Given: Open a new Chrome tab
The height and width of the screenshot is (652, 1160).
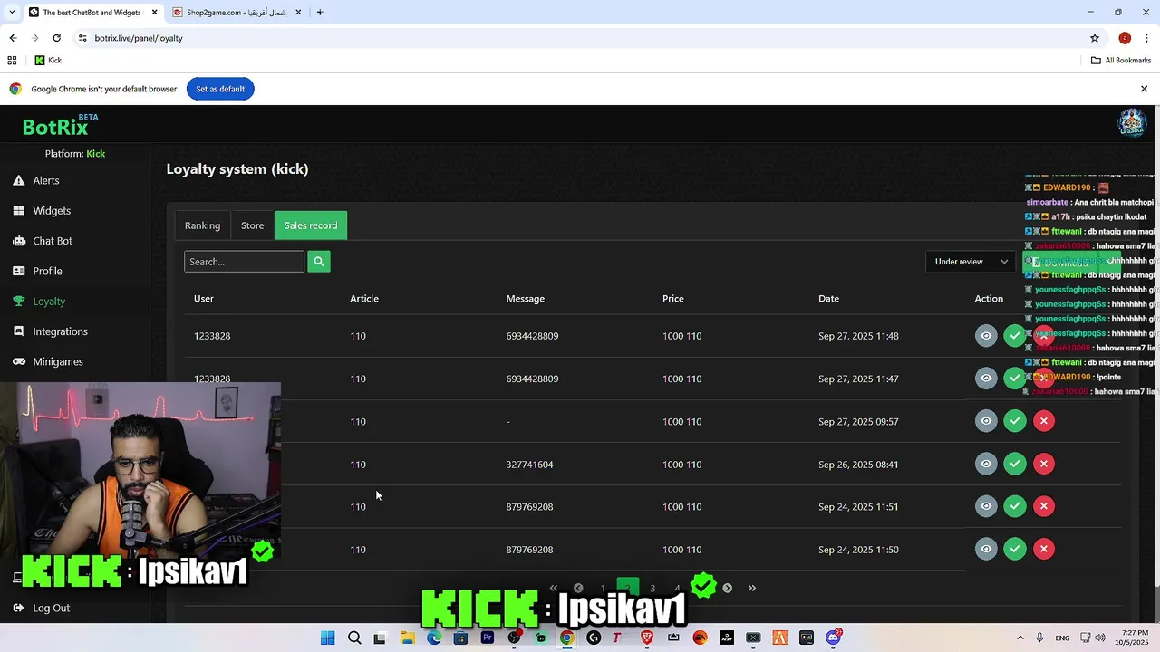Looking at the screenshot, I should pos(320,13).
